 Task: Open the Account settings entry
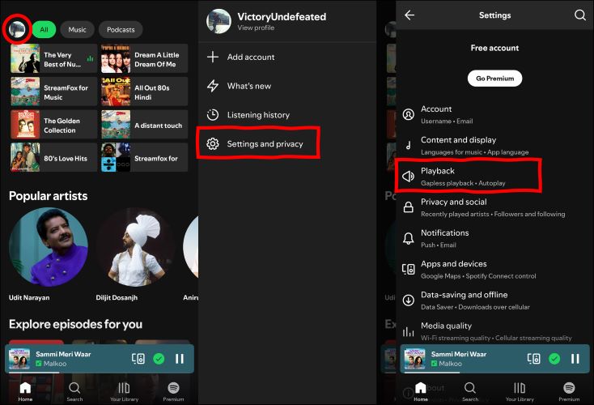(x=436, y=114)
